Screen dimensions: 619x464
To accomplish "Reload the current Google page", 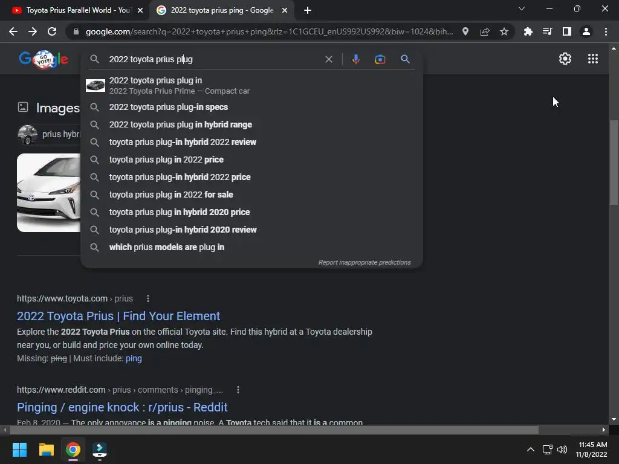I will (52, 31).
